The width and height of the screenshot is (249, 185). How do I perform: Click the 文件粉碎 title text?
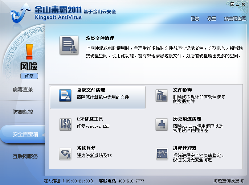[x=182, y=90]
